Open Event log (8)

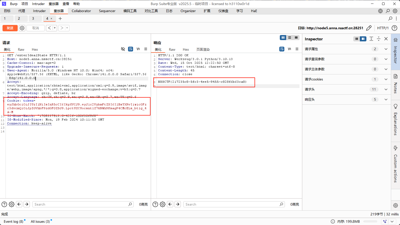(14, 221)
